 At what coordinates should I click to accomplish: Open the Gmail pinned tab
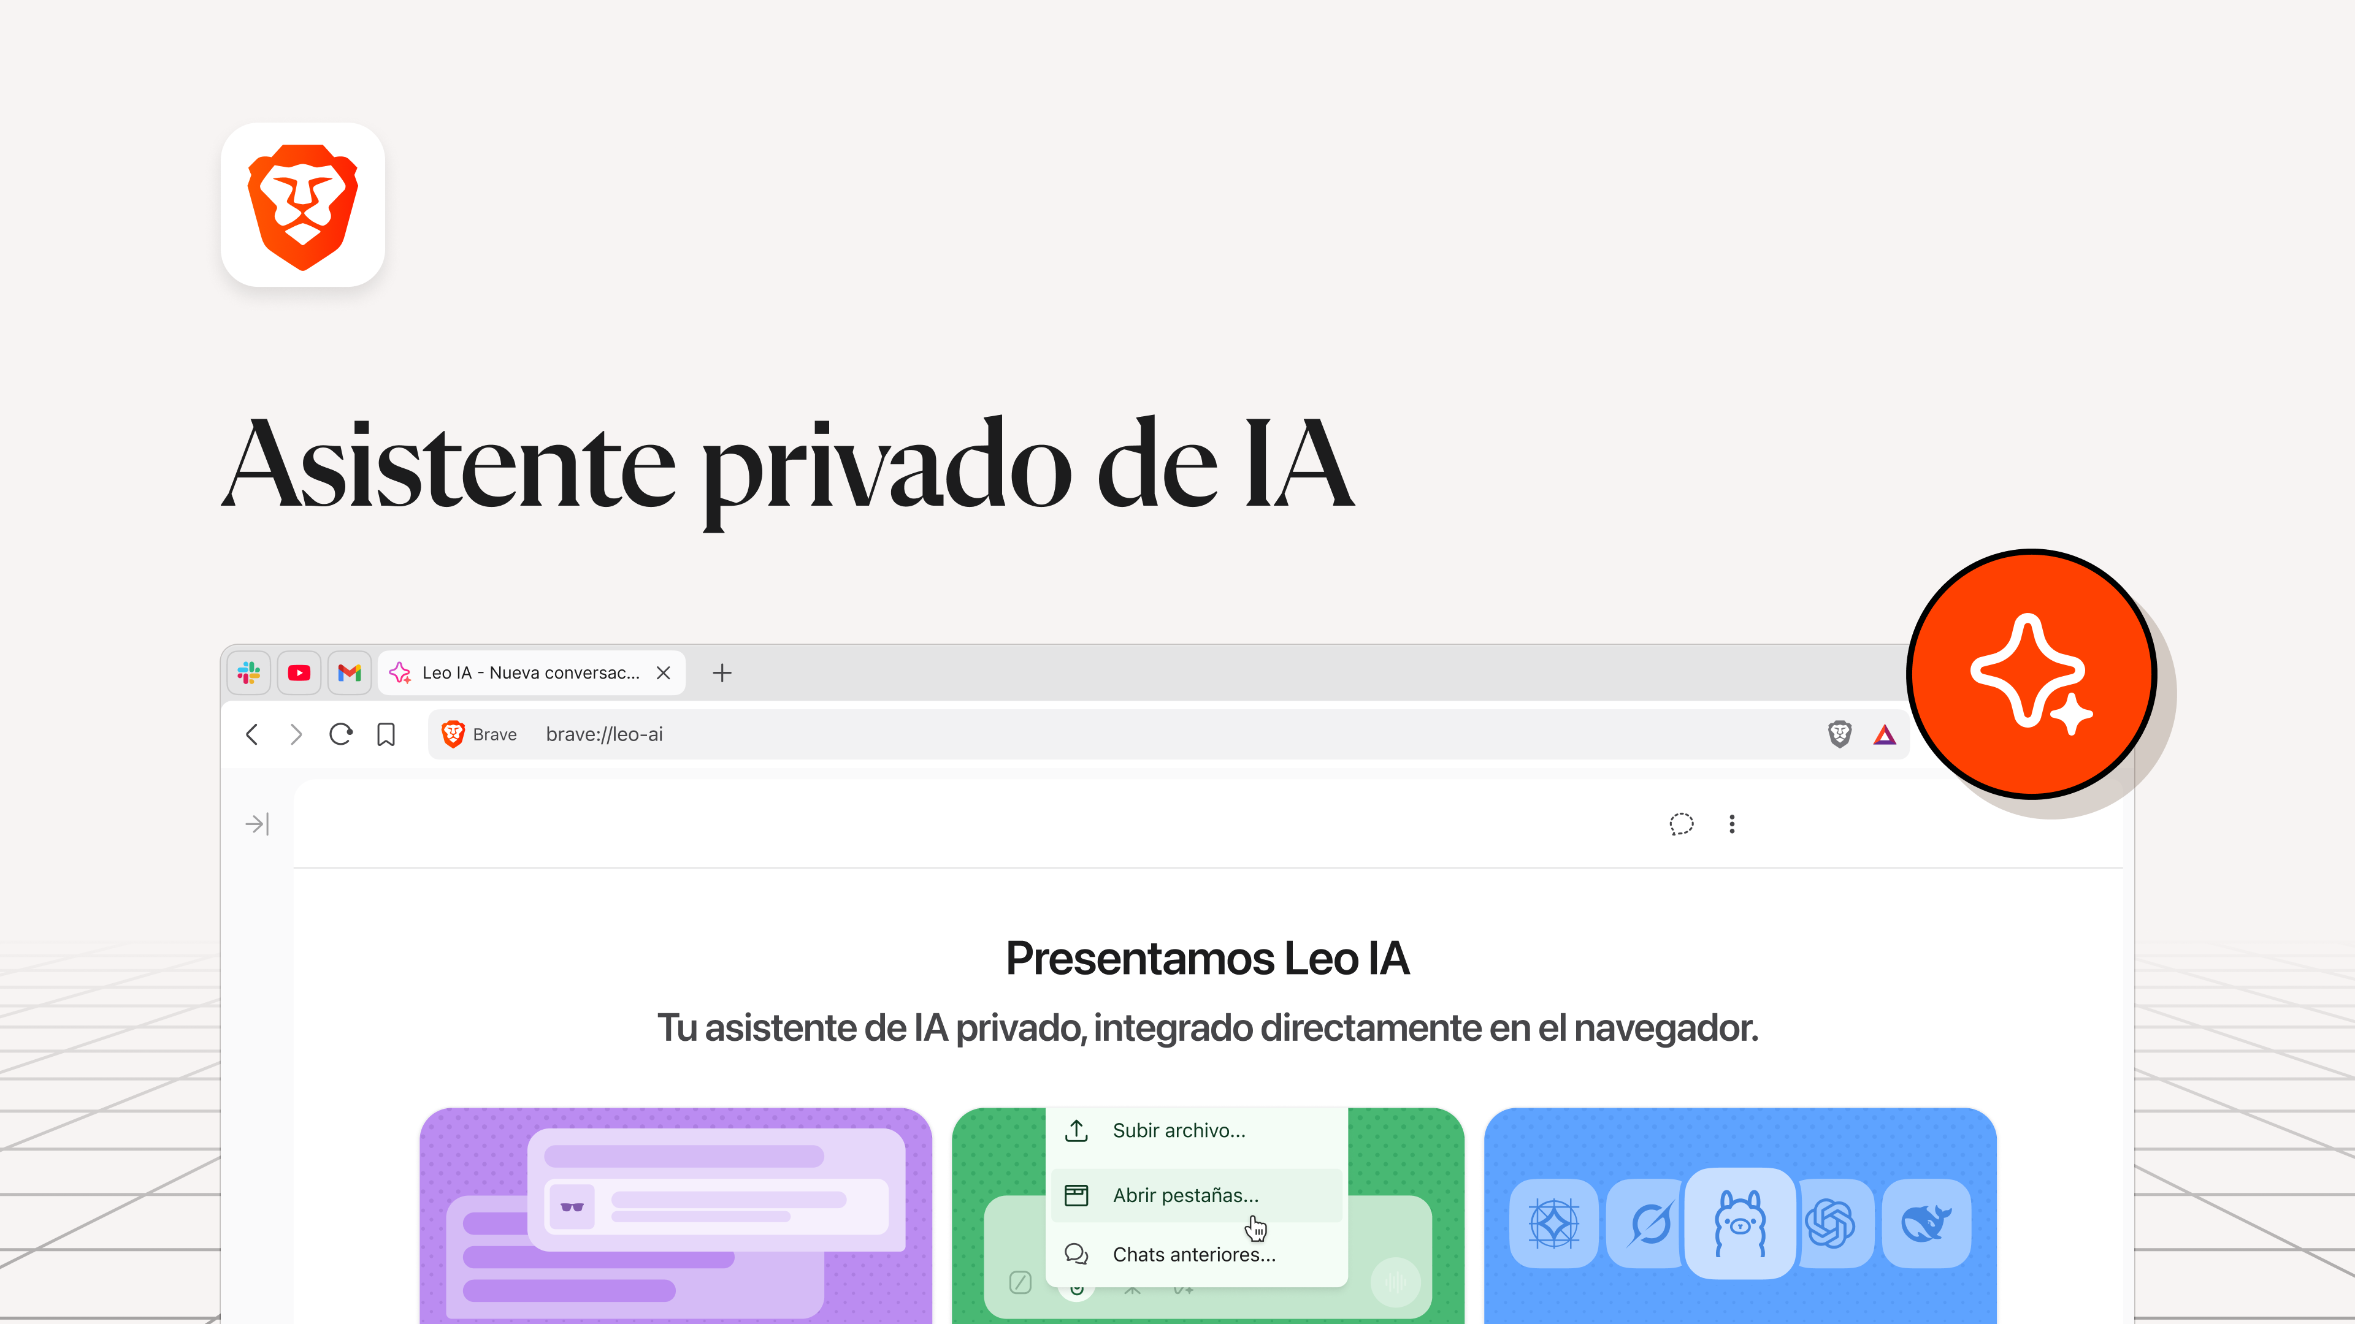(349, 672)
